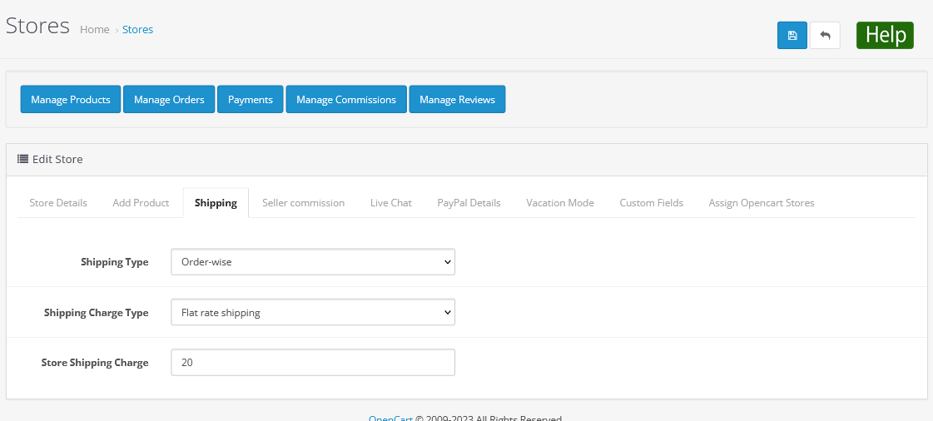This screenshot has width=933, height=421.
Task: Click the list icon beside Edit Store
Action: click(22, 159)
